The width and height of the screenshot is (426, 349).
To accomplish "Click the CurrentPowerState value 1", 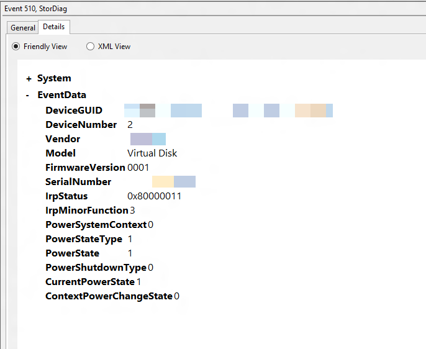I will point(138,282).
